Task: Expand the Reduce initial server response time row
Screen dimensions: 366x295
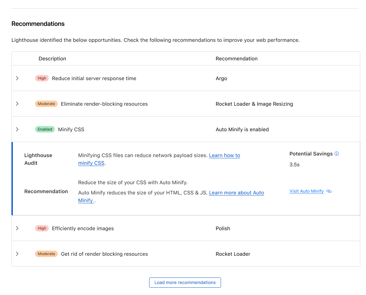Action: click(17, 78)
